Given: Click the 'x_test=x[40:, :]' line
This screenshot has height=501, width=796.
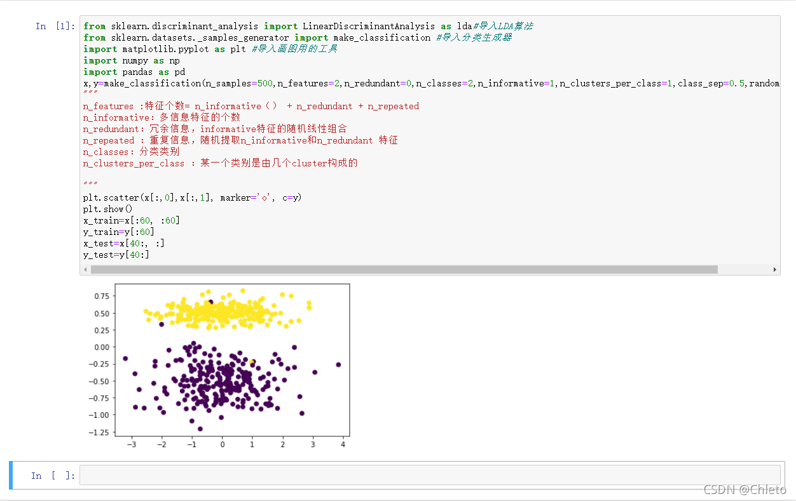Looking at the screenshot, I should coord(124,243).
